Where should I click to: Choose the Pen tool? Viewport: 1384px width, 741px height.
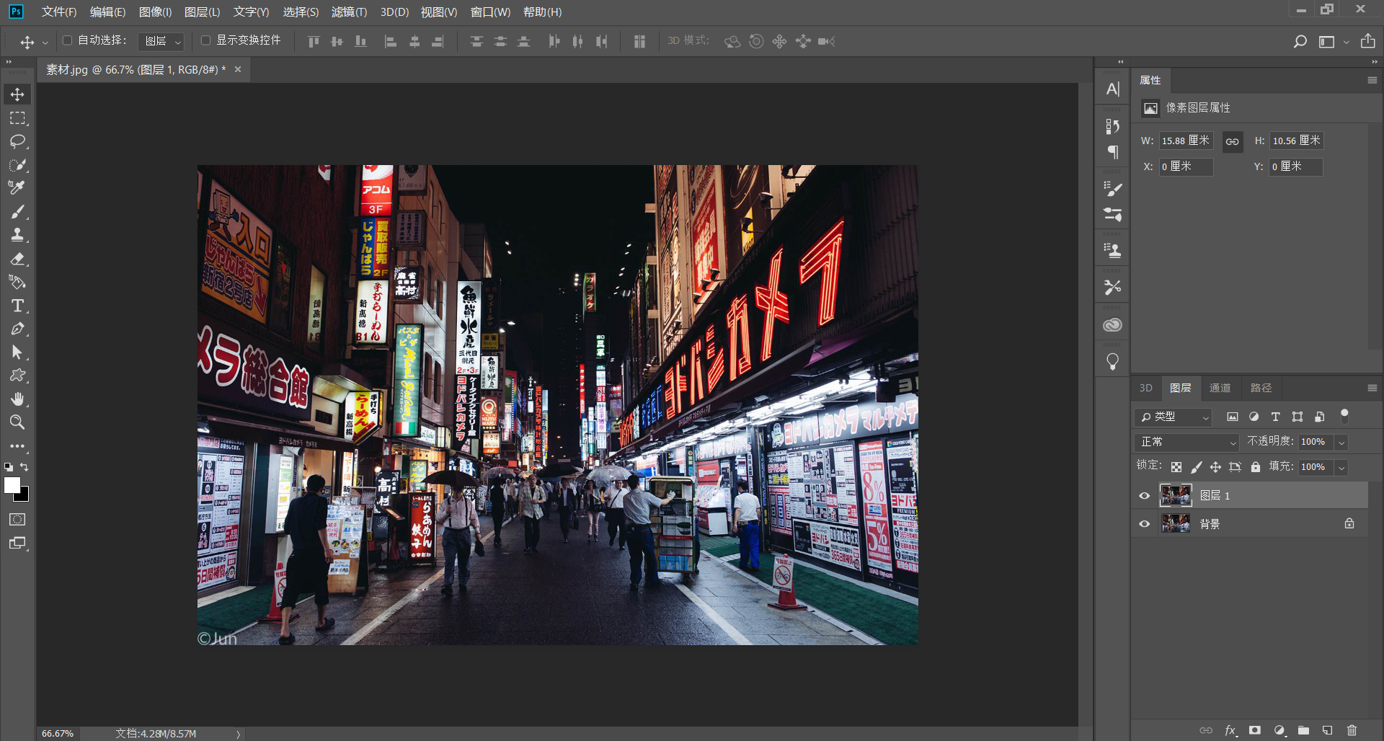(17, 329)
